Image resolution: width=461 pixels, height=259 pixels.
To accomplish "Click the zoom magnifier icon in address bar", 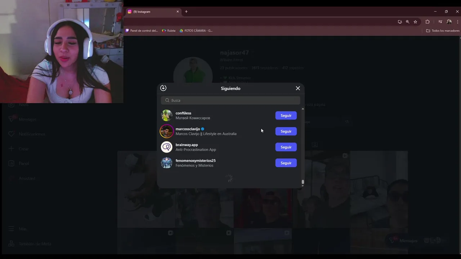I will (408, 22).
